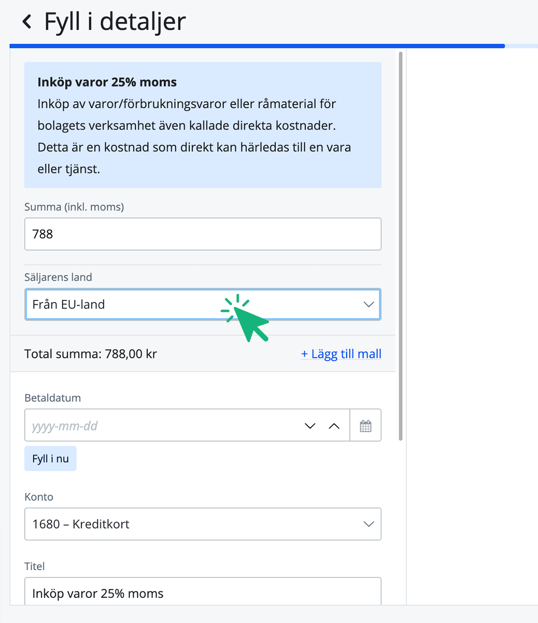
Task: Open the Konto dropdown chevron
Action: 369,524
